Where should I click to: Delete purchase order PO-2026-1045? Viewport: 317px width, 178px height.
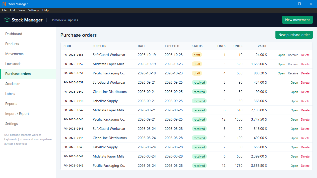point(305,129)
